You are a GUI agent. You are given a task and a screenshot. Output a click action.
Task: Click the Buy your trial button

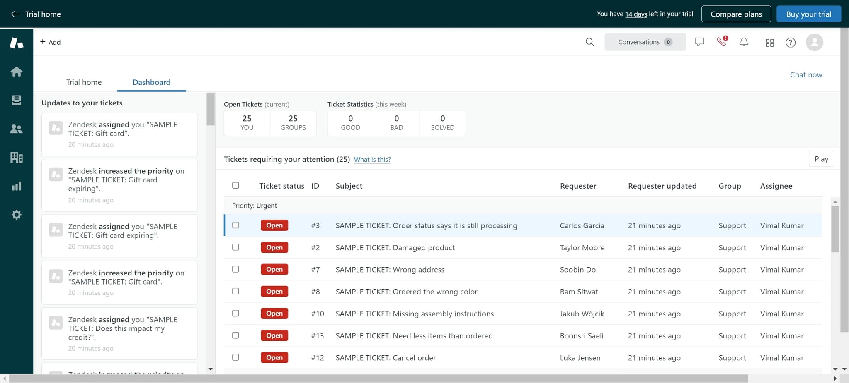[808, 14]
